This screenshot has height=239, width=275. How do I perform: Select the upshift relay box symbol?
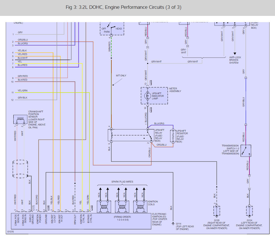tap(131, 135)
